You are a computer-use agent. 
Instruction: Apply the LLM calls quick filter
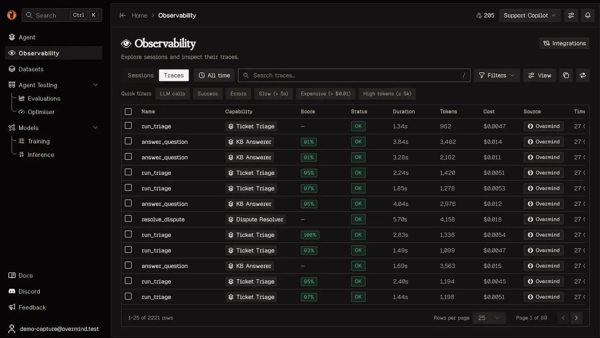(172, 94)
